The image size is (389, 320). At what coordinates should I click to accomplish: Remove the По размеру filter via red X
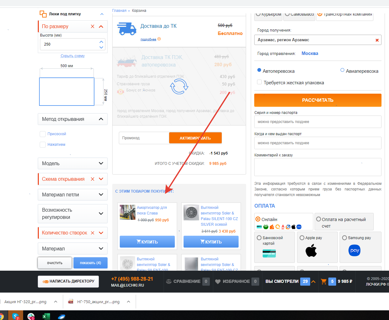point(93,27)
